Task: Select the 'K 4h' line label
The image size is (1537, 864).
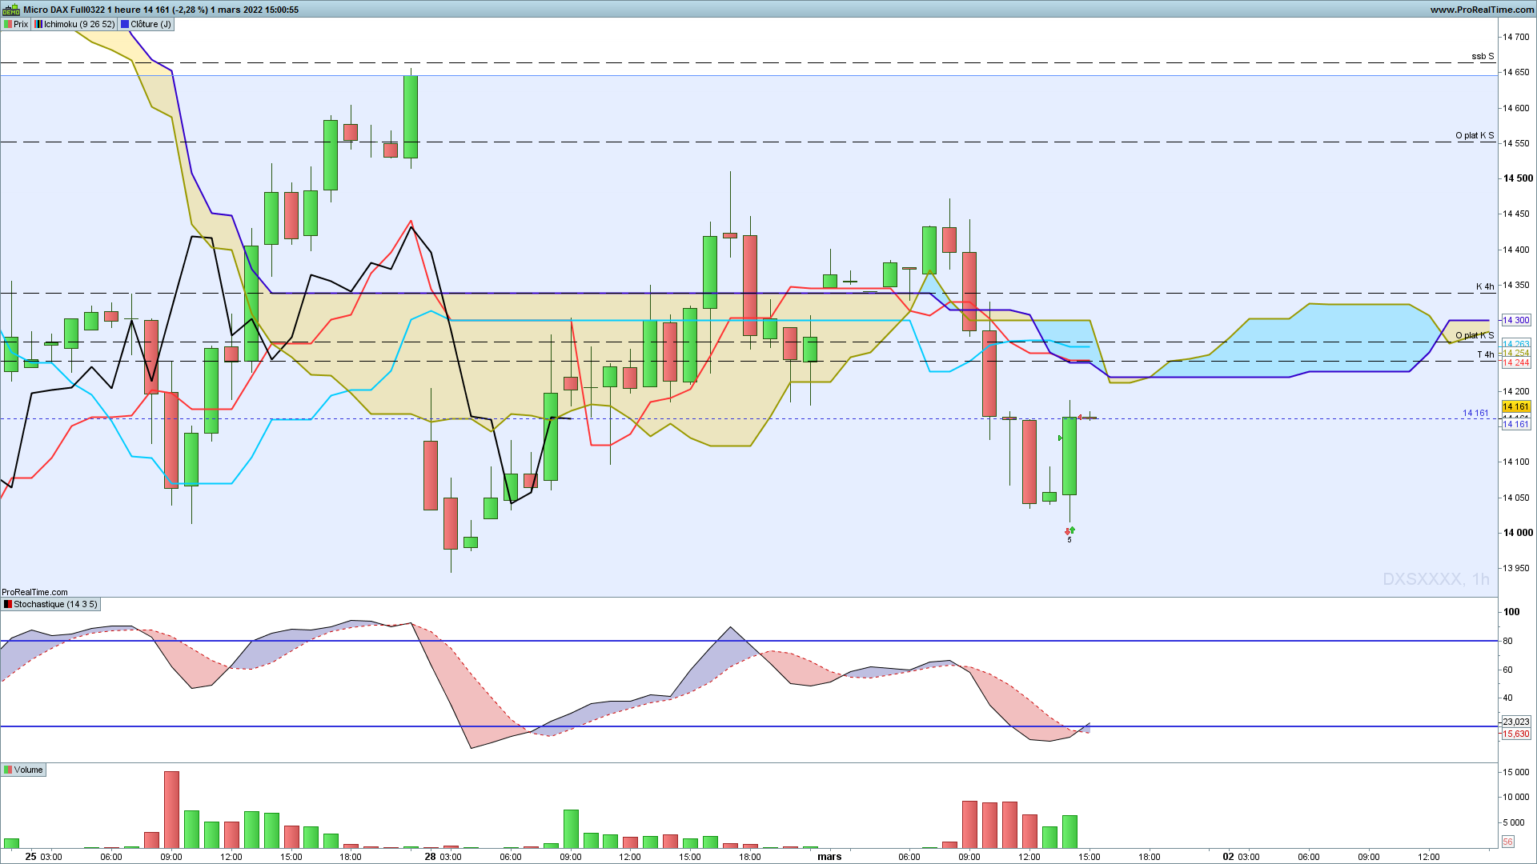Action: click(x=1485, y=286)
